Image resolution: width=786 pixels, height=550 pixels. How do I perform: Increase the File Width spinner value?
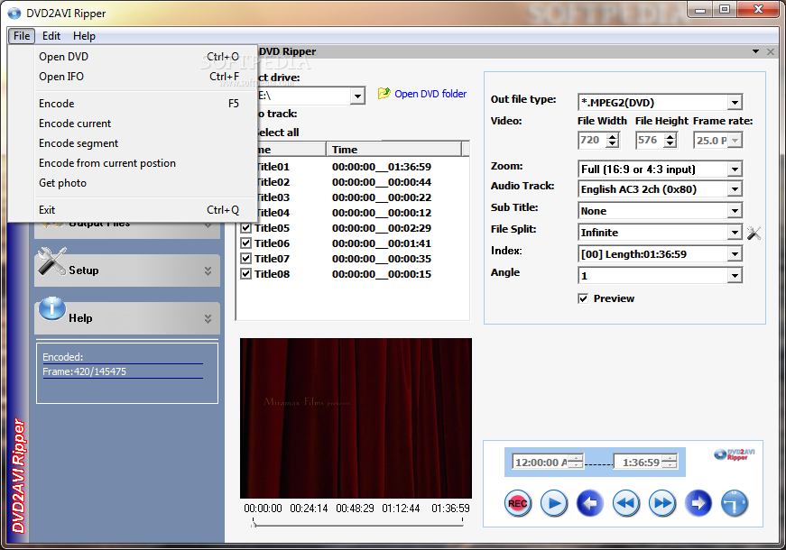click(613, 137)
